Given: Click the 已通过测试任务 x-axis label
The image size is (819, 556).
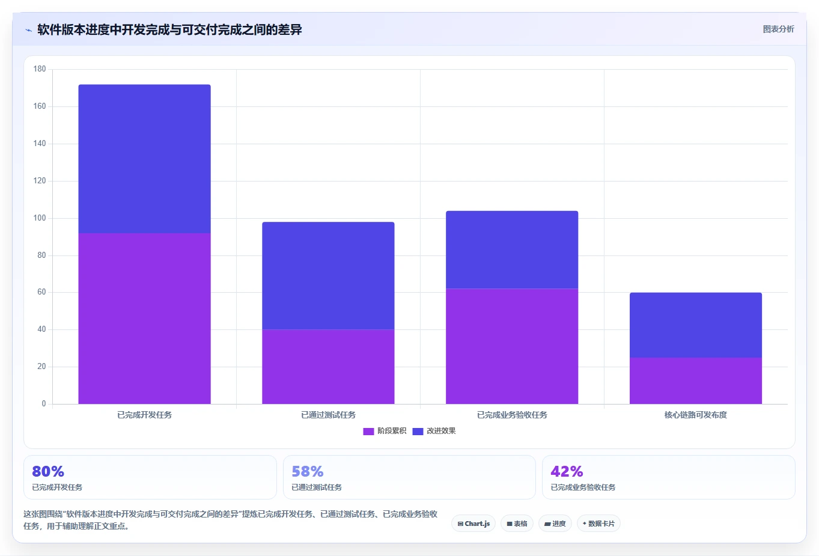Looking at the screenshot, I should 328,415.
